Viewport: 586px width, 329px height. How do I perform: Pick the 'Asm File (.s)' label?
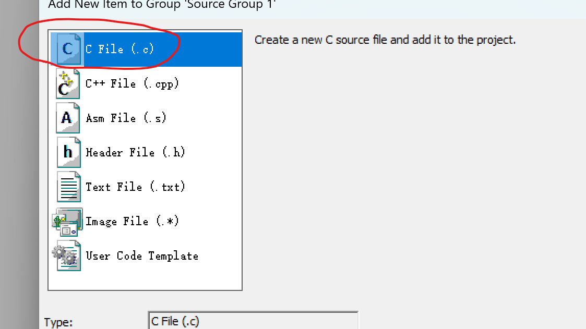coord(126,118)
